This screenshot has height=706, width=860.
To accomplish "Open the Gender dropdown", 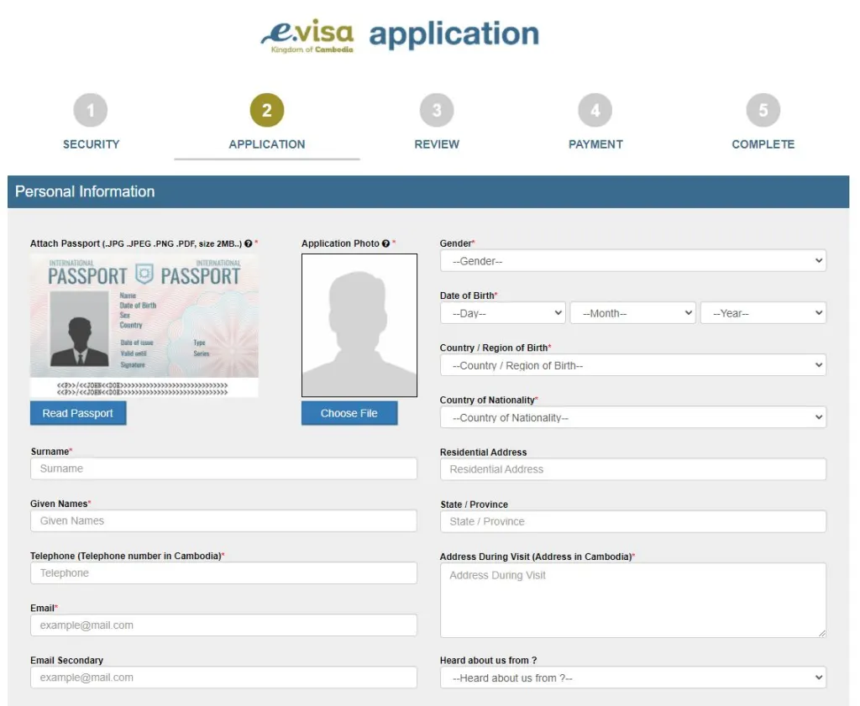I will click(x=632, y=260).
